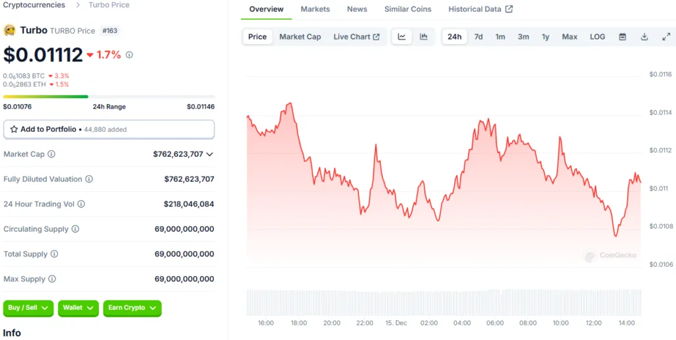676x340 pixels.
Task: Click the 1.7% price change text
Action: click(109, 55)
